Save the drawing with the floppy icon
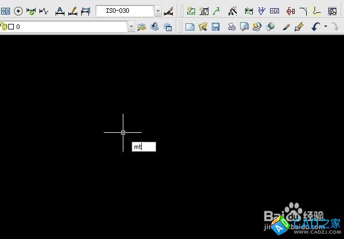Viewport: 344px width, 239px height. [x=216, y=27]
